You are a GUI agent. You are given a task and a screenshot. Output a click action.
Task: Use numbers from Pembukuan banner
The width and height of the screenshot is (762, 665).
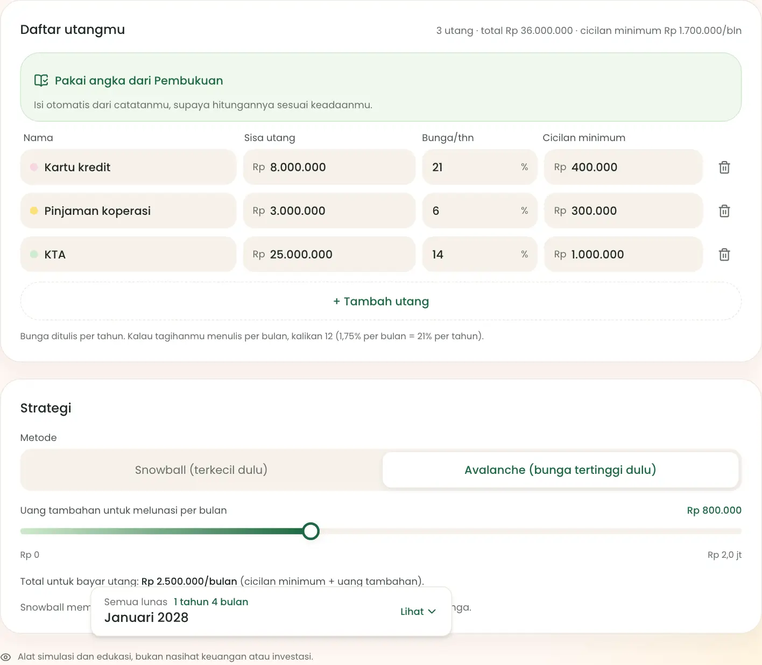(x=381, y=87)
